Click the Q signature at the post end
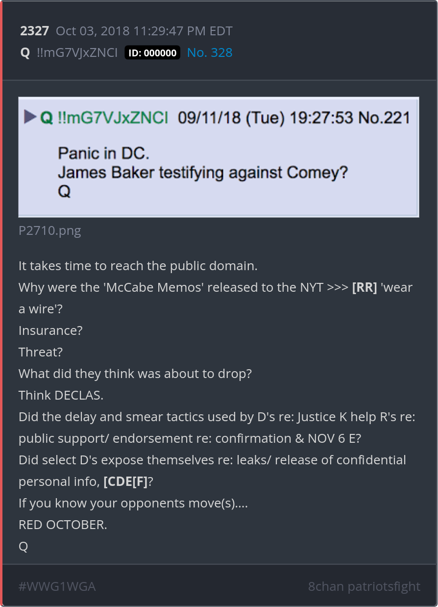The height and width of the screenshot is (607, 438). coord(23,547)
